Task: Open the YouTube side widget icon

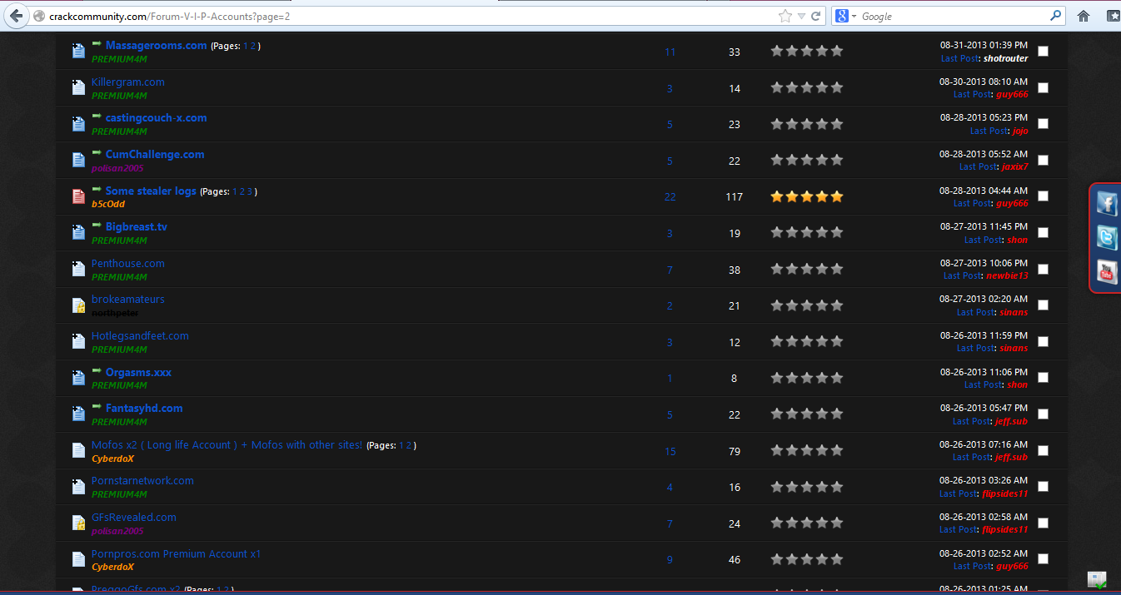Action: pyautogui.click(x=1106, y=272)
